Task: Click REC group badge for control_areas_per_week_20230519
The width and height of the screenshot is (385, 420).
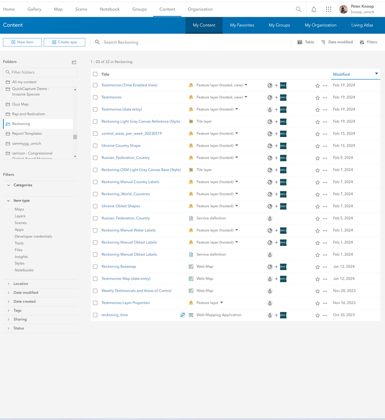Action: pyautogui.click(x=283, y=134)
